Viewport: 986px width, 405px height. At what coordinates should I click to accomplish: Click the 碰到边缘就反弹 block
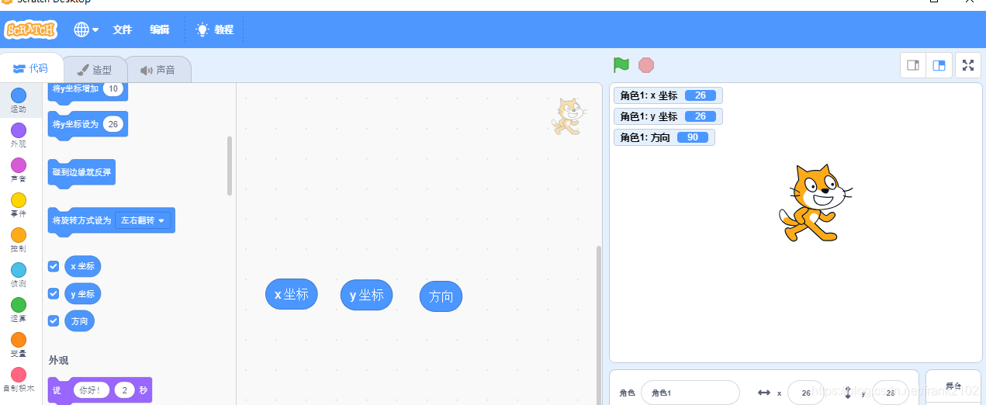[81, 172]
